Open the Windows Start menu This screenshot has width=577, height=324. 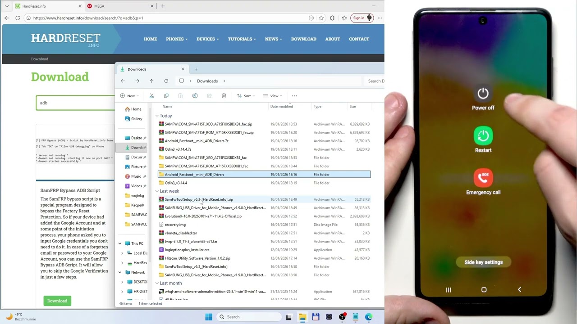209,317
